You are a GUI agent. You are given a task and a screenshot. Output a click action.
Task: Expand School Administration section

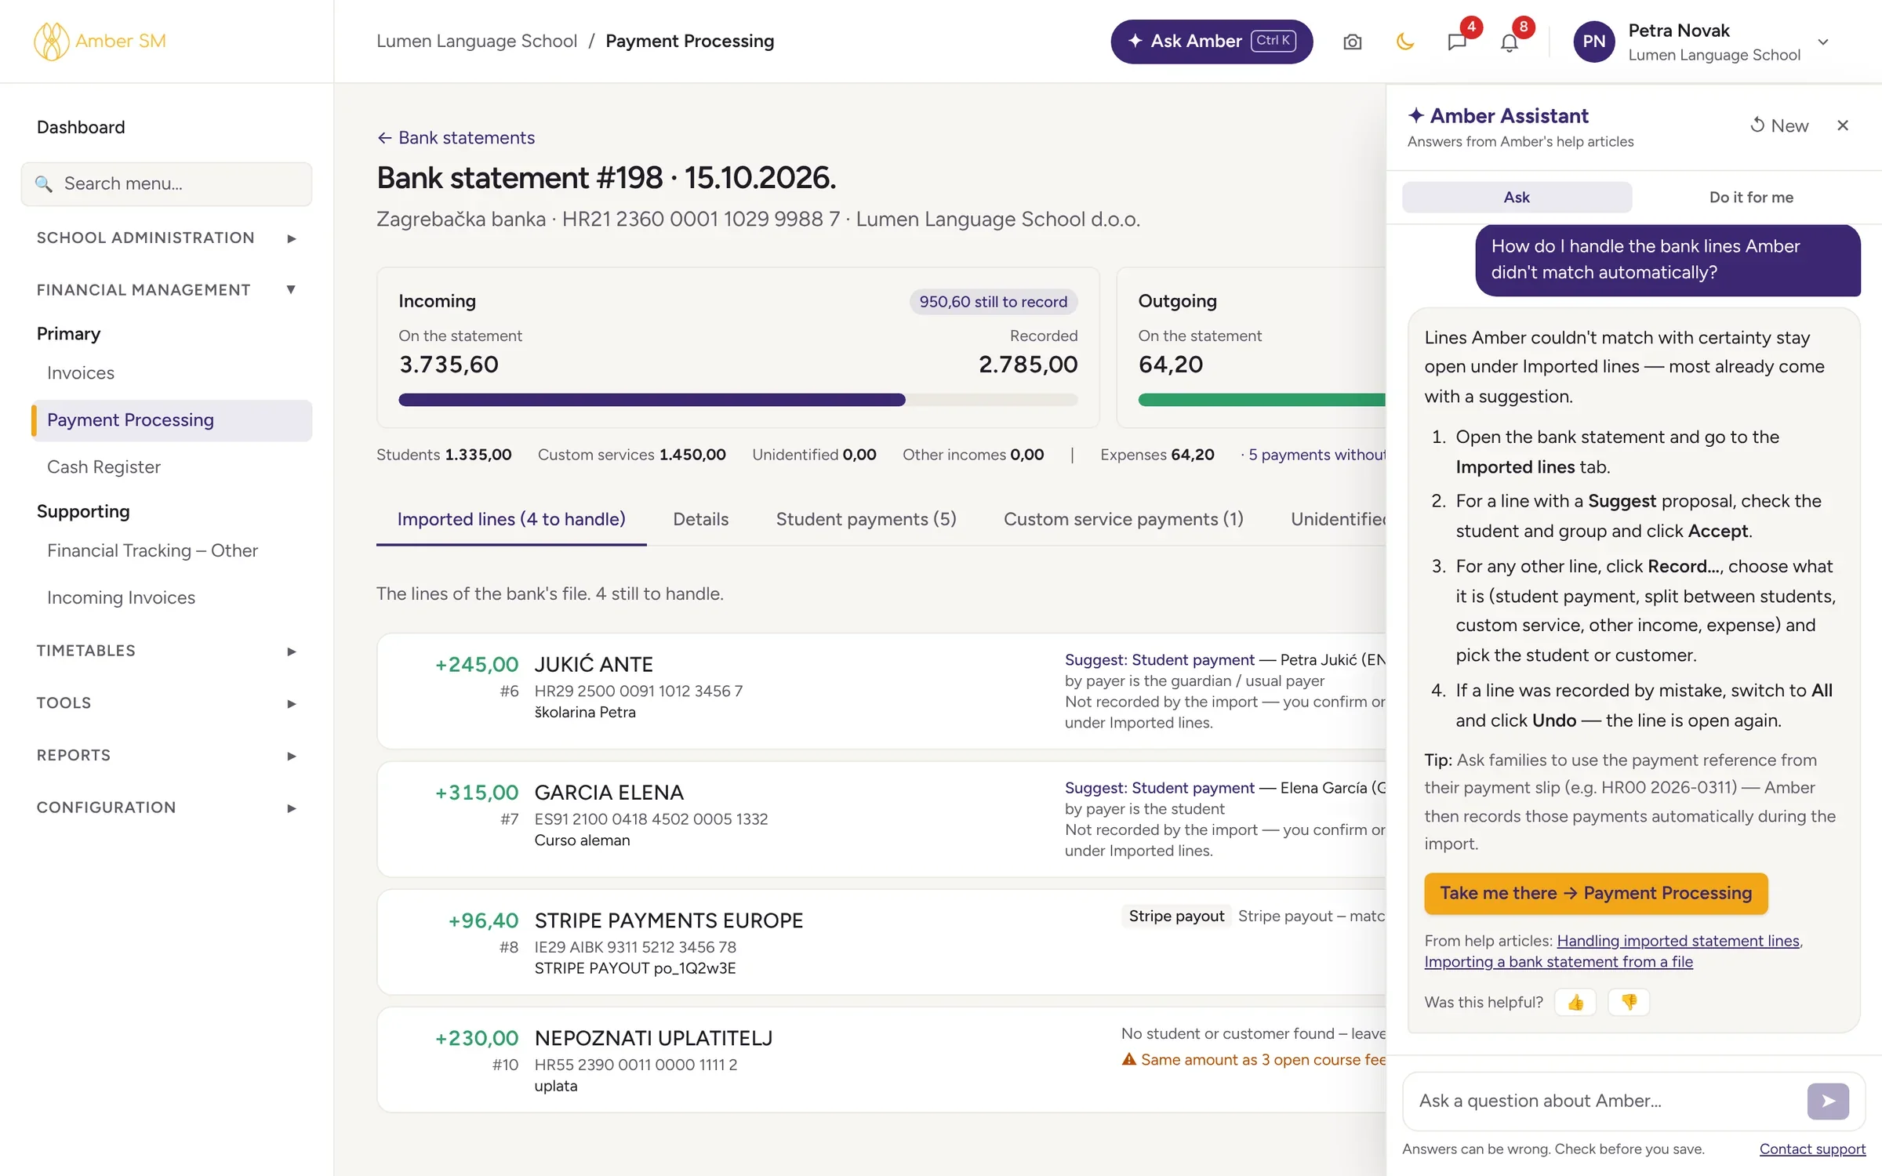pyautogui.click(x=166, y=238)
